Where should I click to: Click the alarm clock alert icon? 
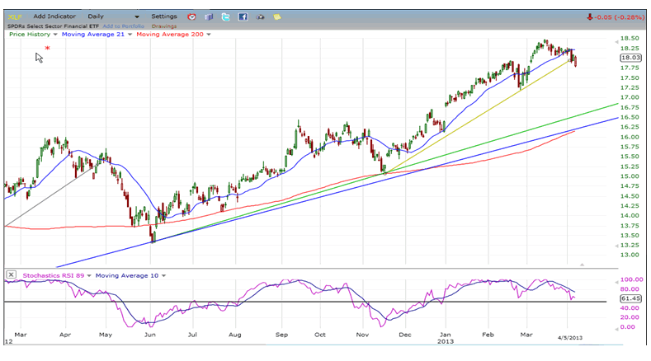(191, 16)
